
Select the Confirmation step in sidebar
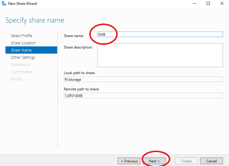[22, 72]
